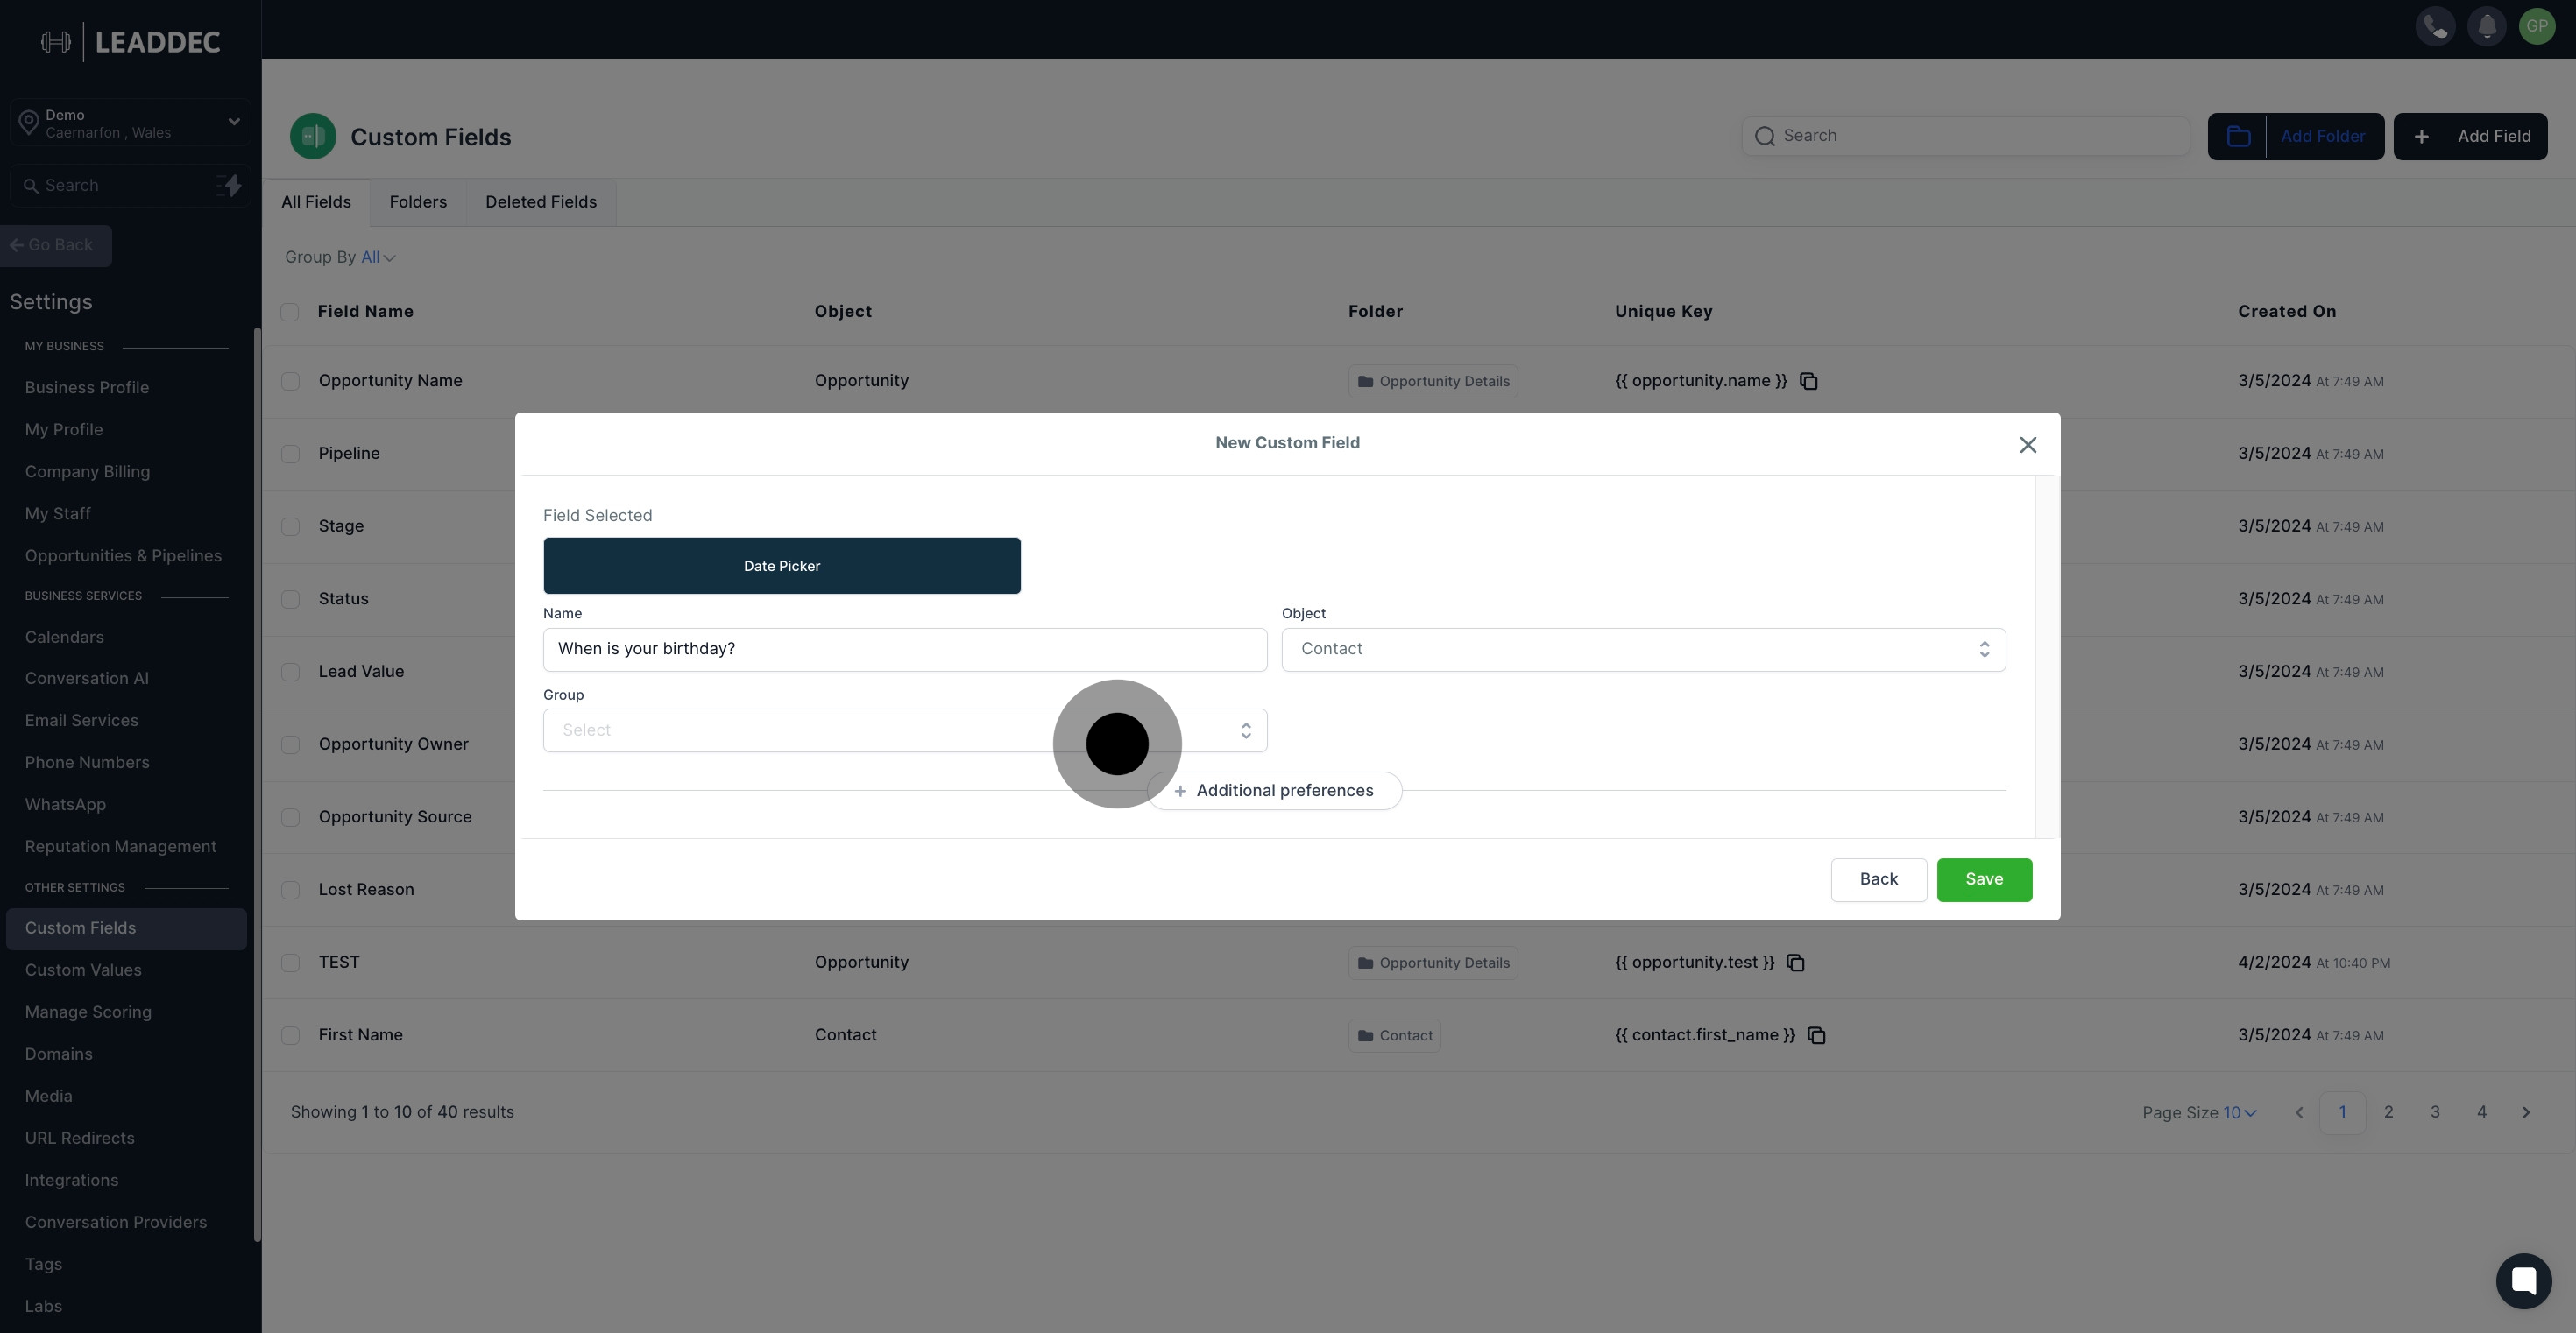Open the notifications bell

[x=2486, y=26]
